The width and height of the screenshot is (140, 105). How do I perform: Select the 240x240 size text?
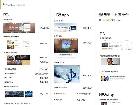[81, 100]
